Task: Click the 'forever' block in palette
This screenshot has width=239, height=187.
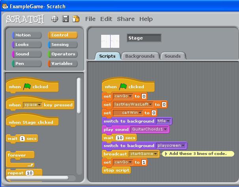Action: point(20,159)
